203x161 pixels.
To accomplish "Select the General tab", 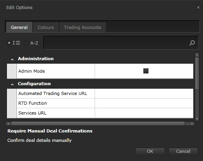I will 19,27.
